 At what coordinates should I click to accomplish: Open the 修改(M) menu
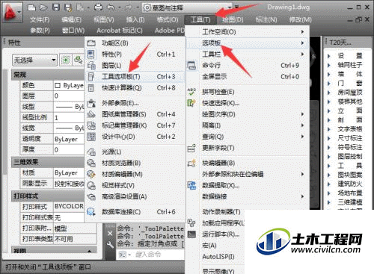(300, 19)
